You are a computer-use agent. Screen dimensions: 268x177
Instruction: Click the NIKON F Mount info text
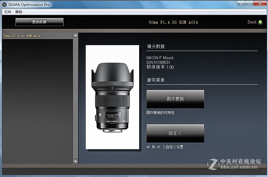(160, 58)
